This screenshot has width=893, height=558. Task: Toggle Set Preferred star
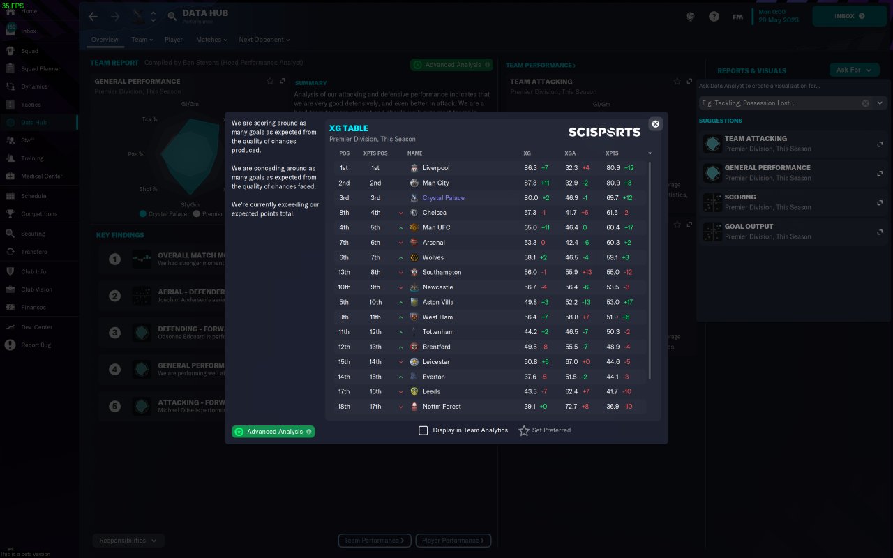[524, 430]
